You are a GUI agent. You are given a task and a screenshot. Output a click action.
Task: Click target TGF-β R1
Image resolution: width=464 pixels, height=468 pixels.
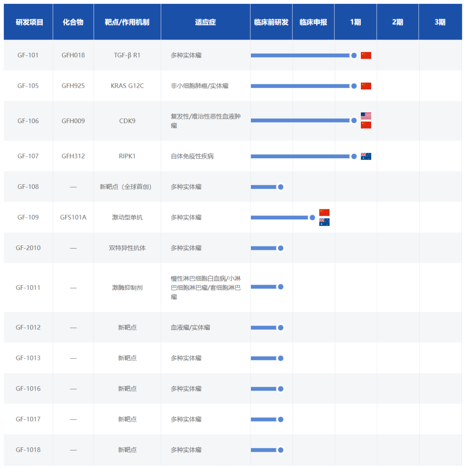click(127, 55)
